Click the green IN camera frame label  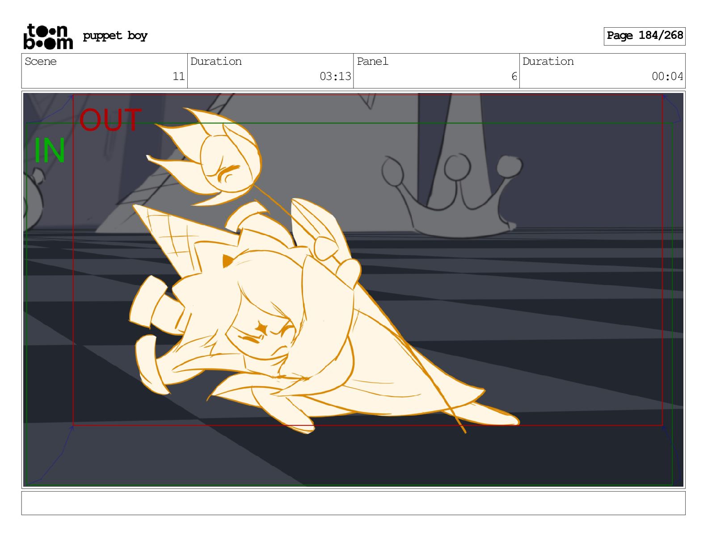coord(50,151)
